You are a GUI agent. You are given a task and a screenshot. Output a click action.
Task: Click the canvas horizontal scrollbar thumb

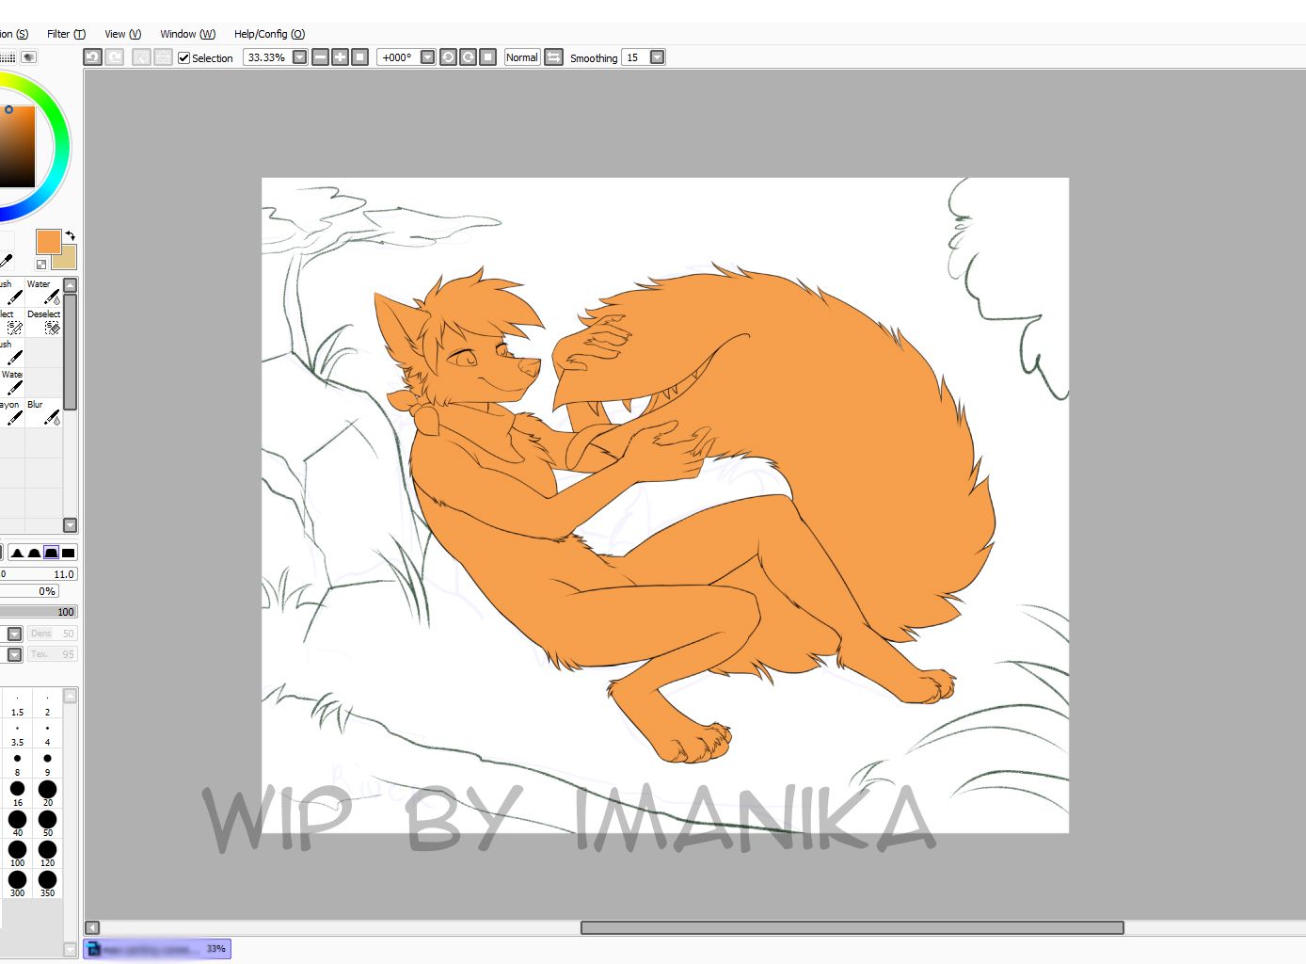(852, 927)
